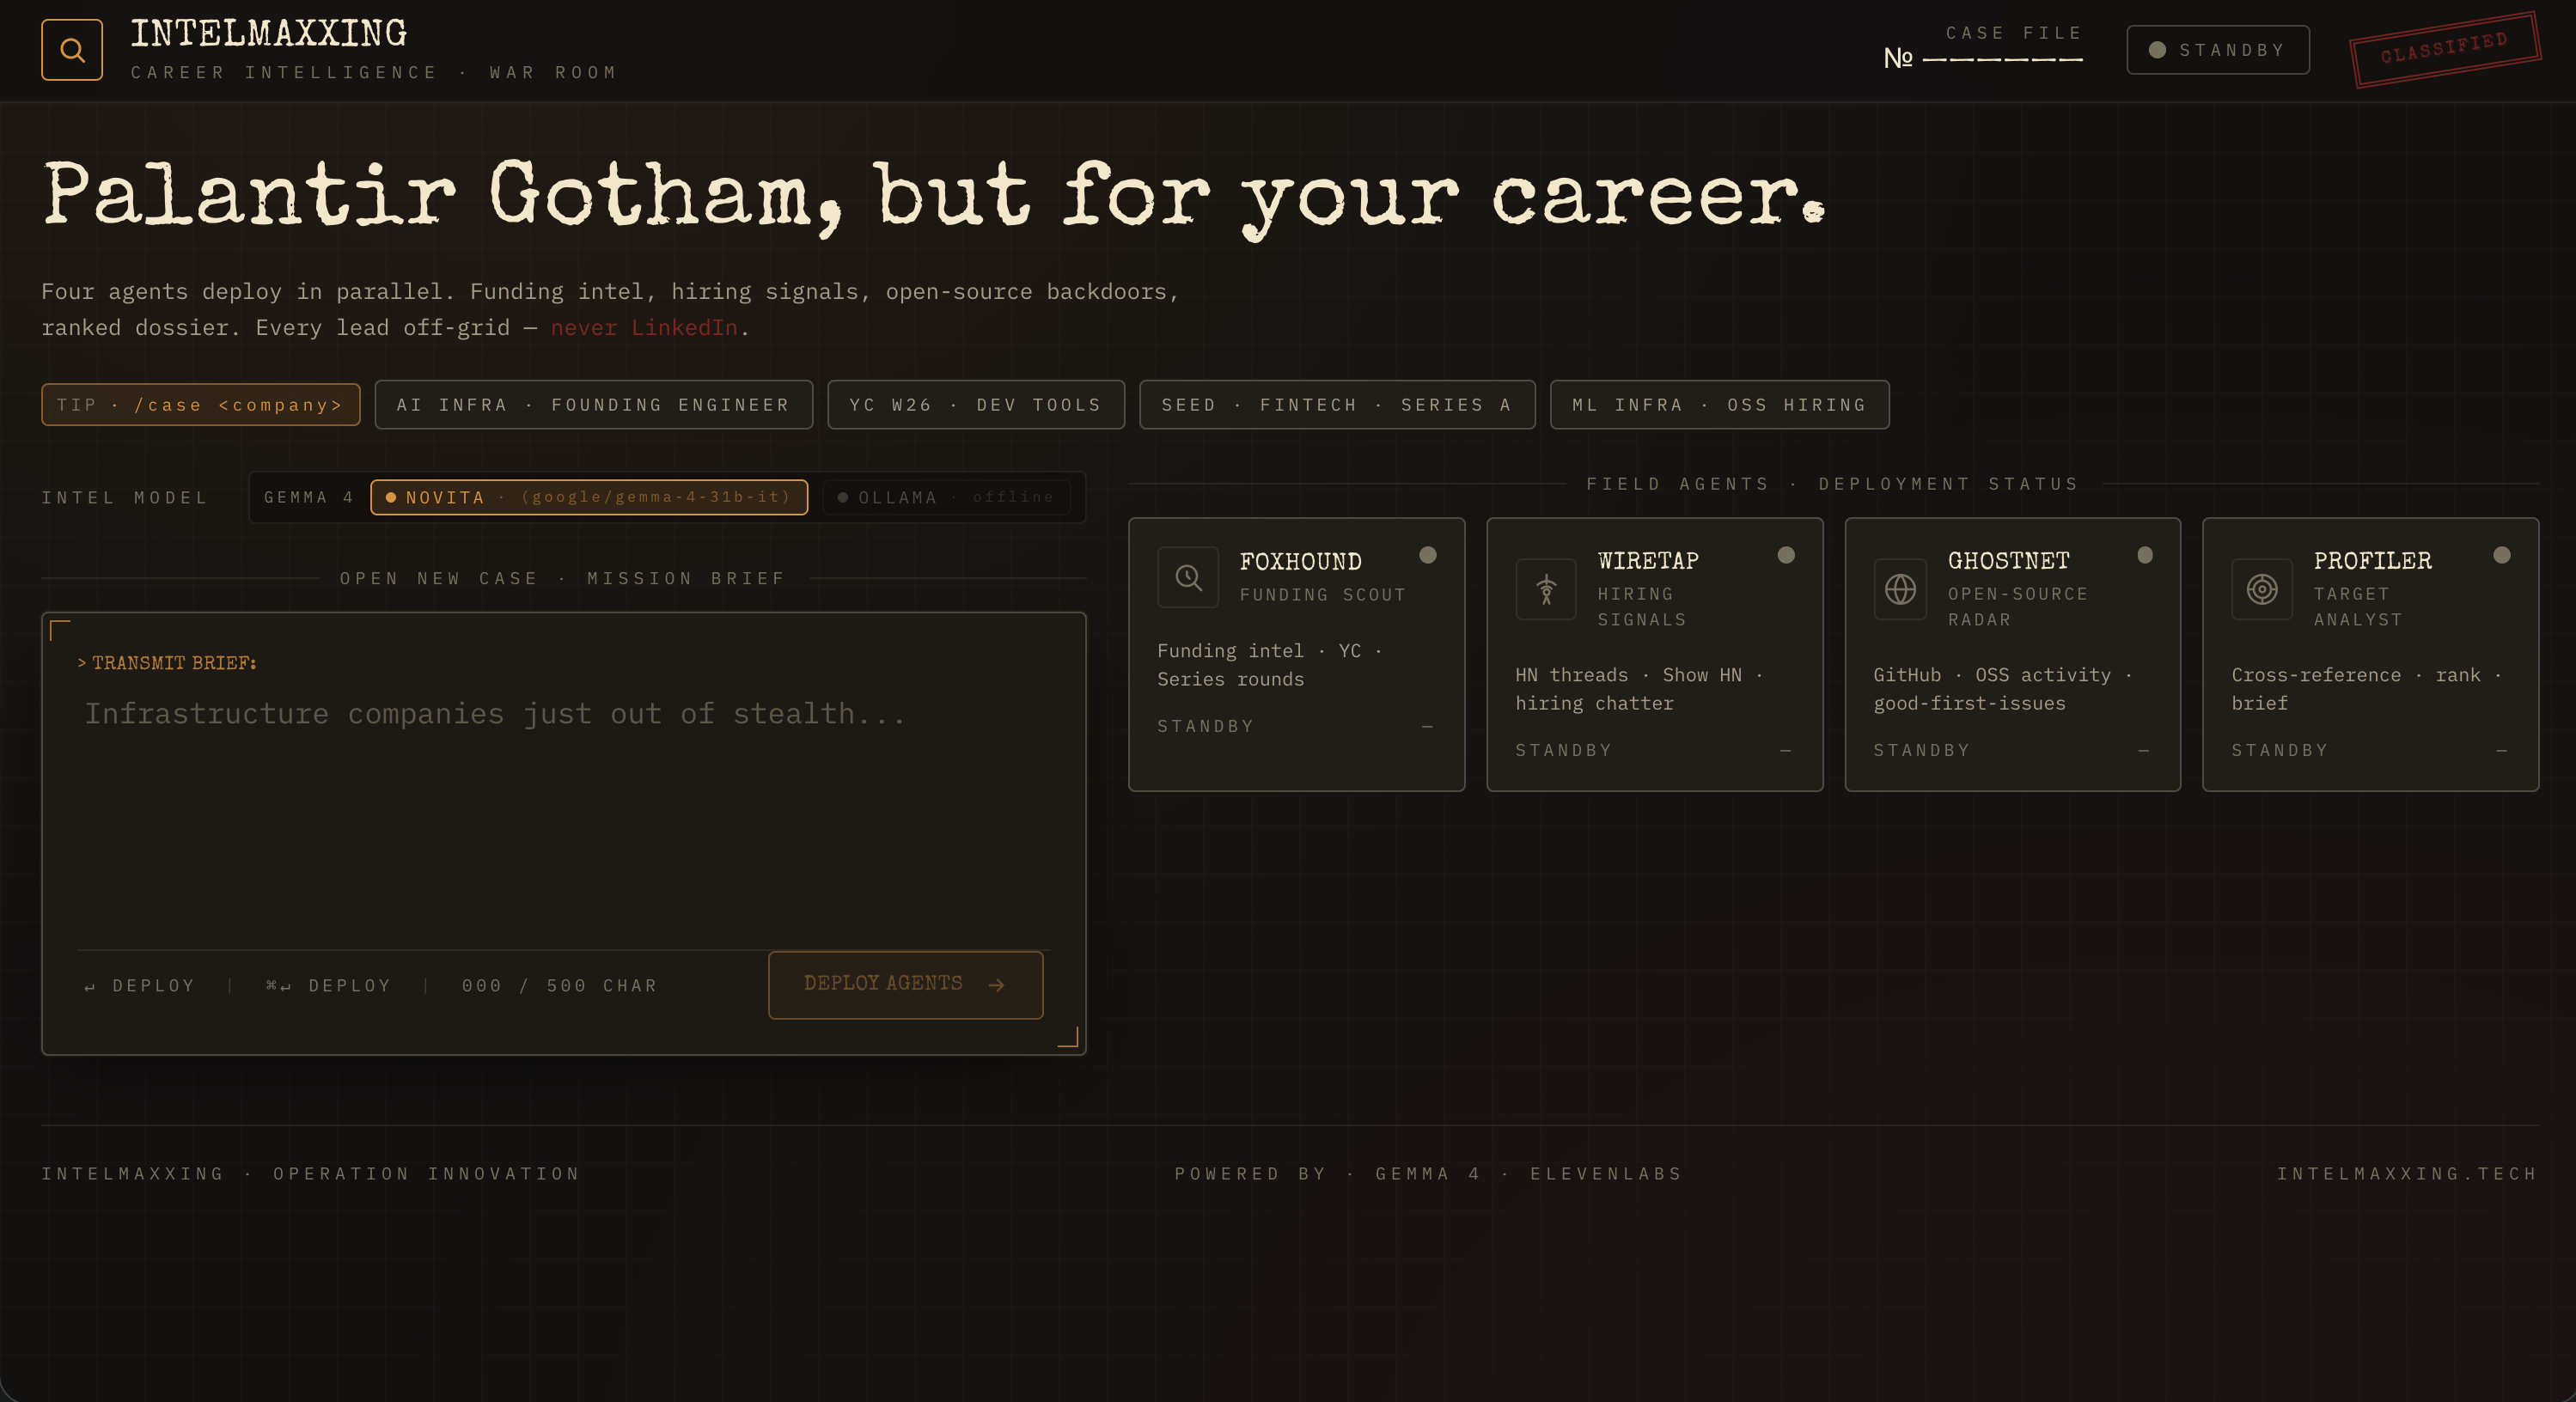The image size is (2576, 1402).
Task: Click the Profiler status indicator dot
Action: pos(2502,555)
